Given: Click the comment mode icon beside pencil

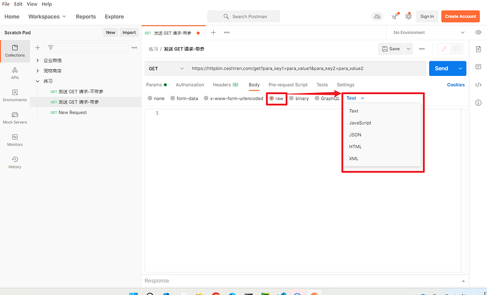Looking at the screenshot, I should (456, 49).
